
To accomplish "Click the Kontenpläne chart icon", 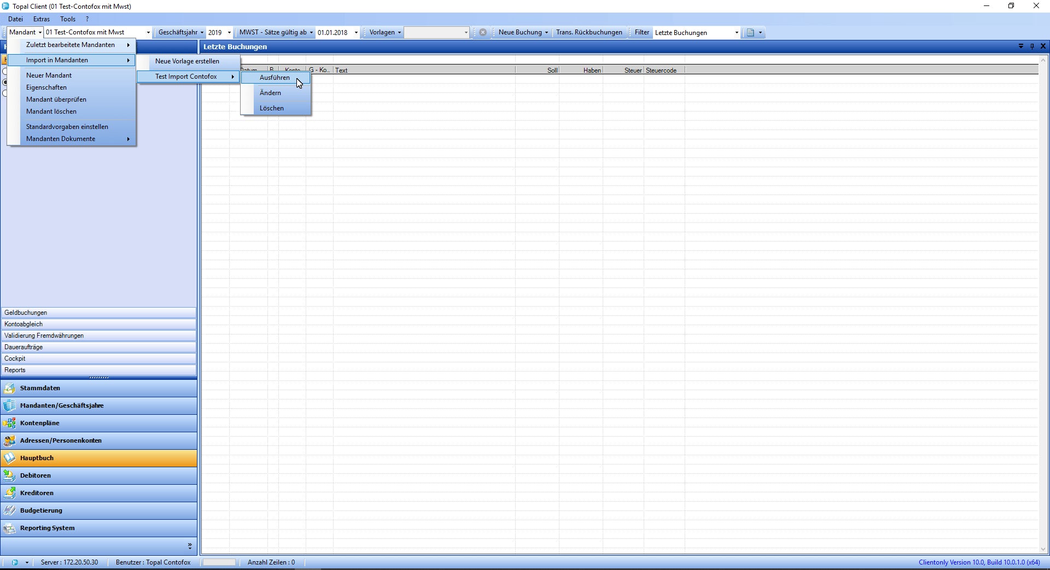I will click(x=10, y=423).
